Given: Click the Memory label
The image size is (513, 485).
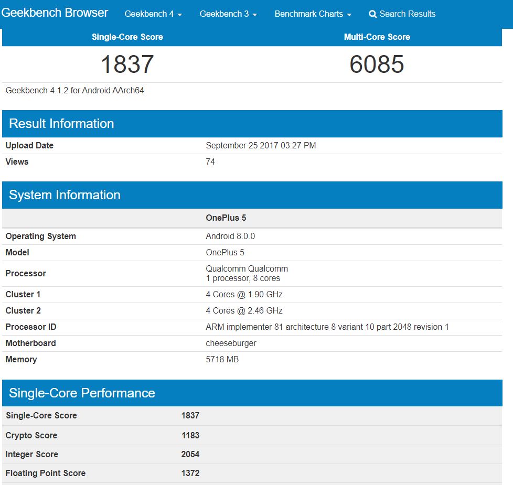Looking at the screenshot, I should 22,359.
